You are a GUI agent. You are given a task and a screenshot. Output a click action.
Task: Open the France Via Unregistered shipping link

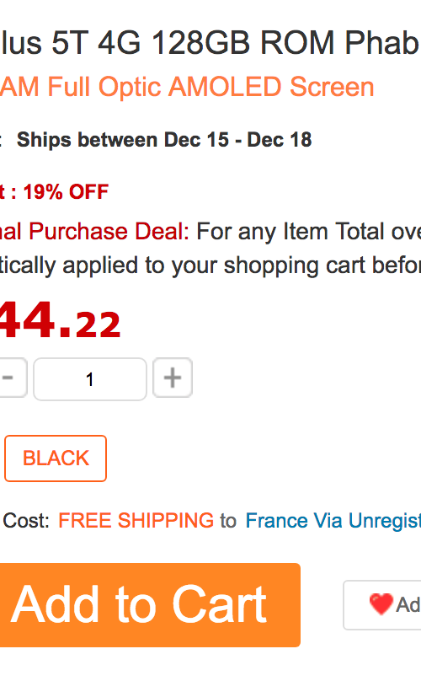pyautogui.click(x=333, y=521)
